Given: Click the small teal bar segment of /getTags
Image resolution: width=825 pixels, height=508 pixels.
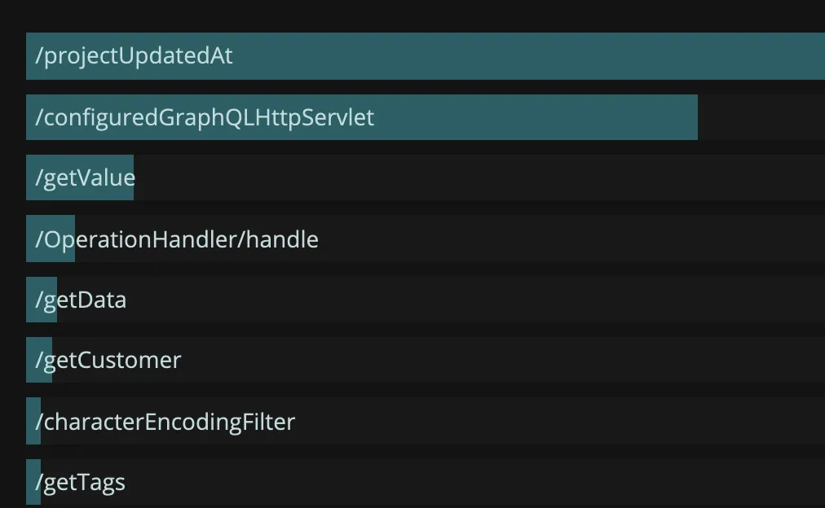Looking at the screenshot, I should pyautogui.click(x=33, y=482).
